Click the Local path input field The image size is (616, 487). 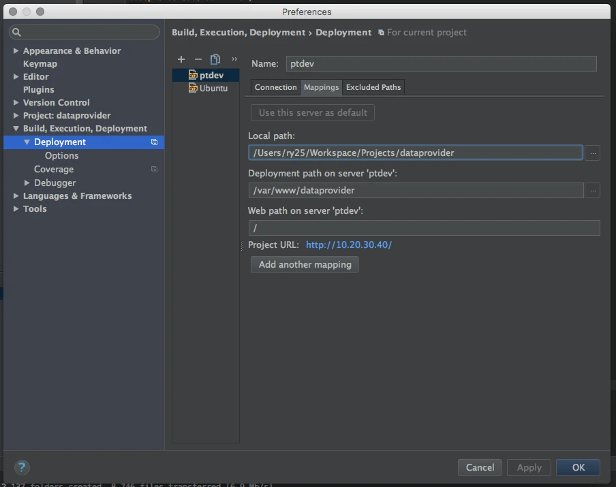pos(415,153)
